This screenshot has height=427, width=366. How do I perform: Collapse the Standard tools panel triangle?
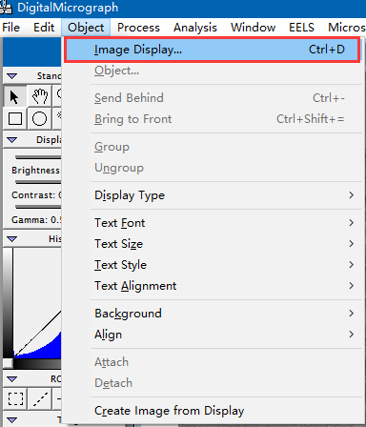coord(12,76)
